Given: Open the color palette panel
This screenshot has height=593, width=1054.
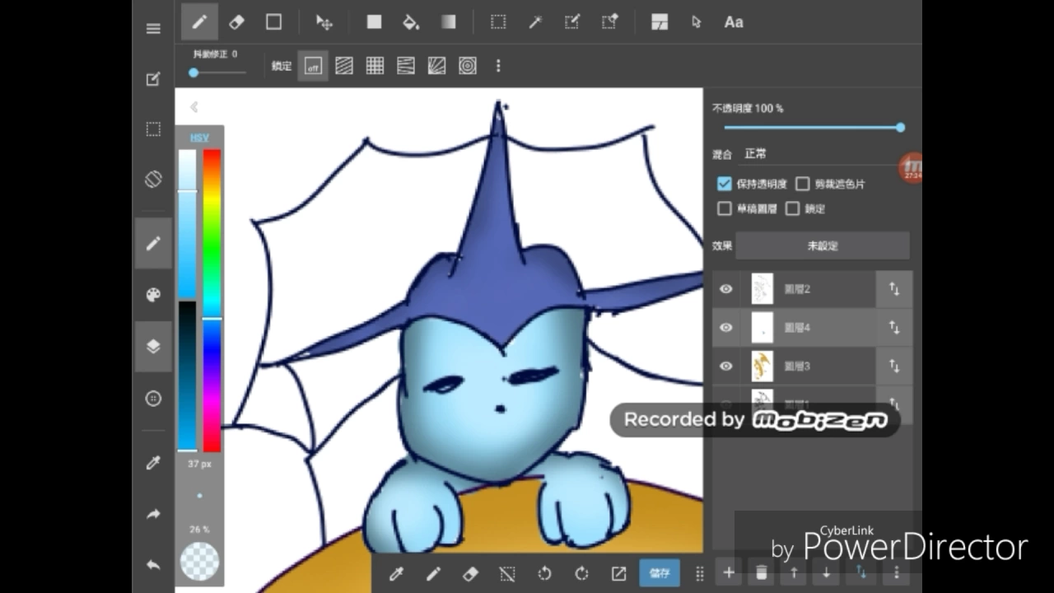Looking at the screenshot, I should (153, 295).
